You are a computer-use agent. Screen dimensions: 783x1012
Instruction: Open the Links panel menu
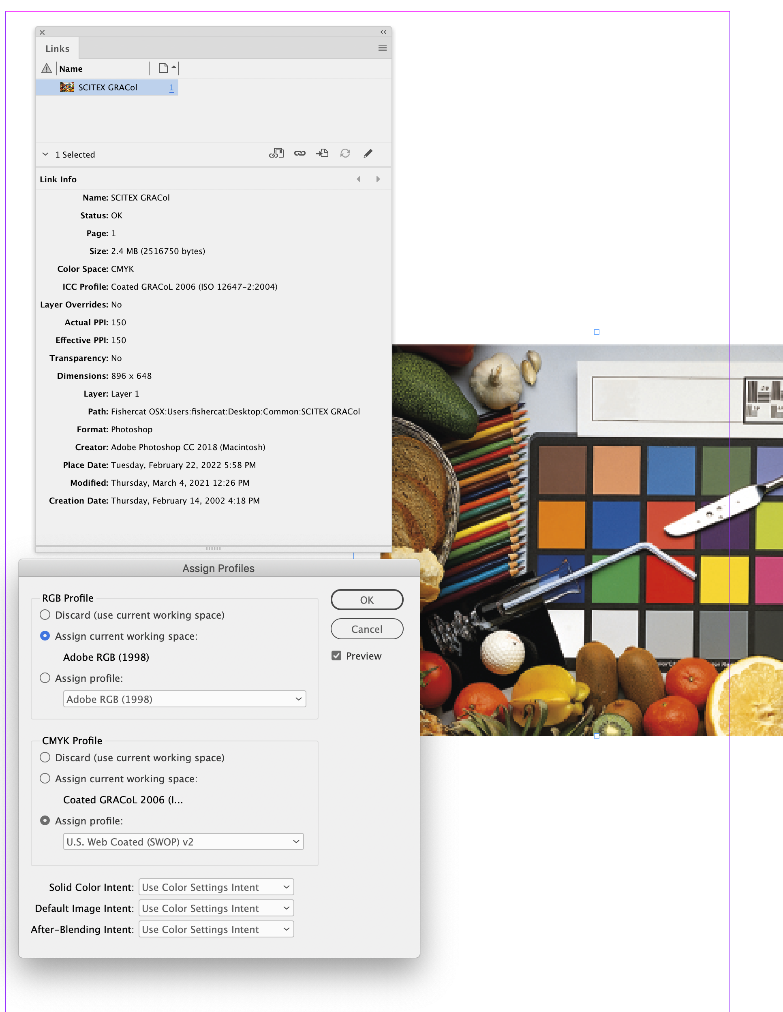[382, 48]
